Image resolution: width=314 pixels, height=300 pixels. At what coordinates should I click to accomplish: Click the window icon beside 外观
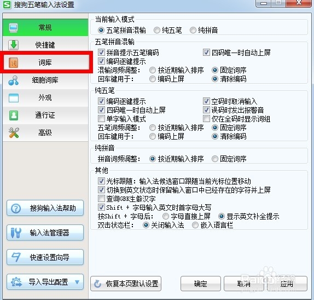(14, 98)
